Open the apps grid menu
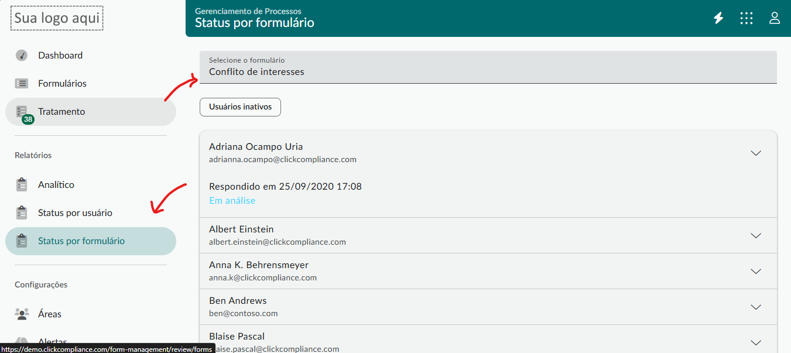 click(747, 18)
